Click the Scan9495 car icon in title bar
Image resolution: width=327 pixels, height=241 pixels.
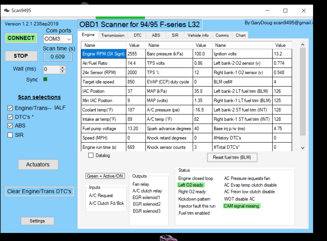[7, 11]
